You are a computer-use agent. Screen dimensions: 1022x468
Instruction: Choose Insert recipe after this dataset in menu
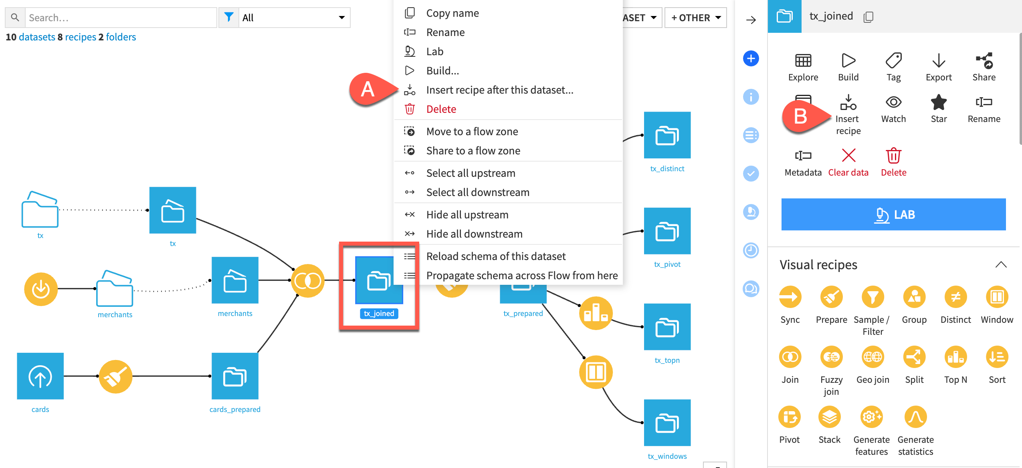499,90
